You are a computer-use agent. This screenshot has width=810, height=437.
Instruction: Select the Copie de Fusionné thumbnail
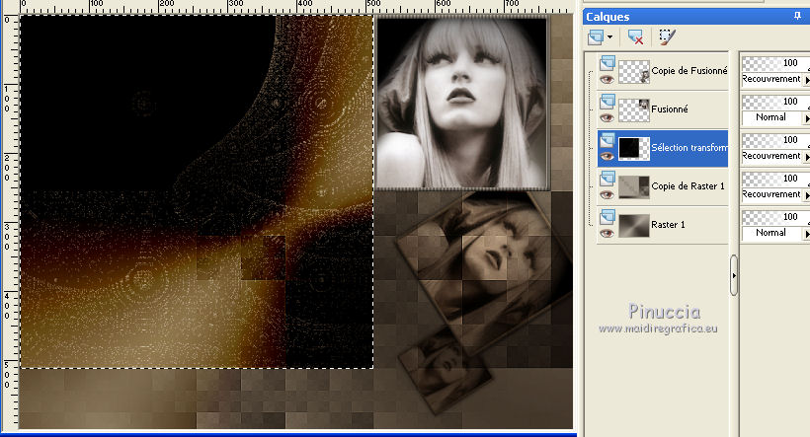tap(634, 72)
